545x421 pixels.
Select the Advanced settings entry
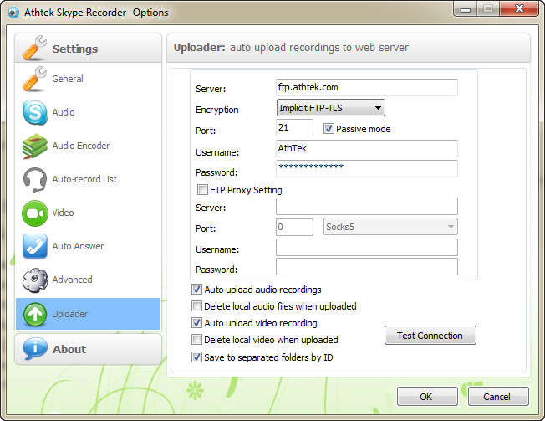pyautogui.click(x=88, y=280)
